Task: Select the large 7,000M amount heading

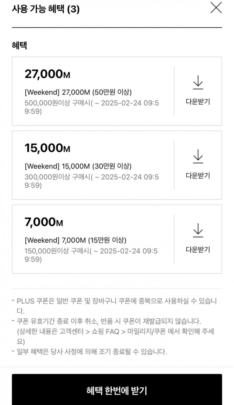Action: click(x=44, y=222)
